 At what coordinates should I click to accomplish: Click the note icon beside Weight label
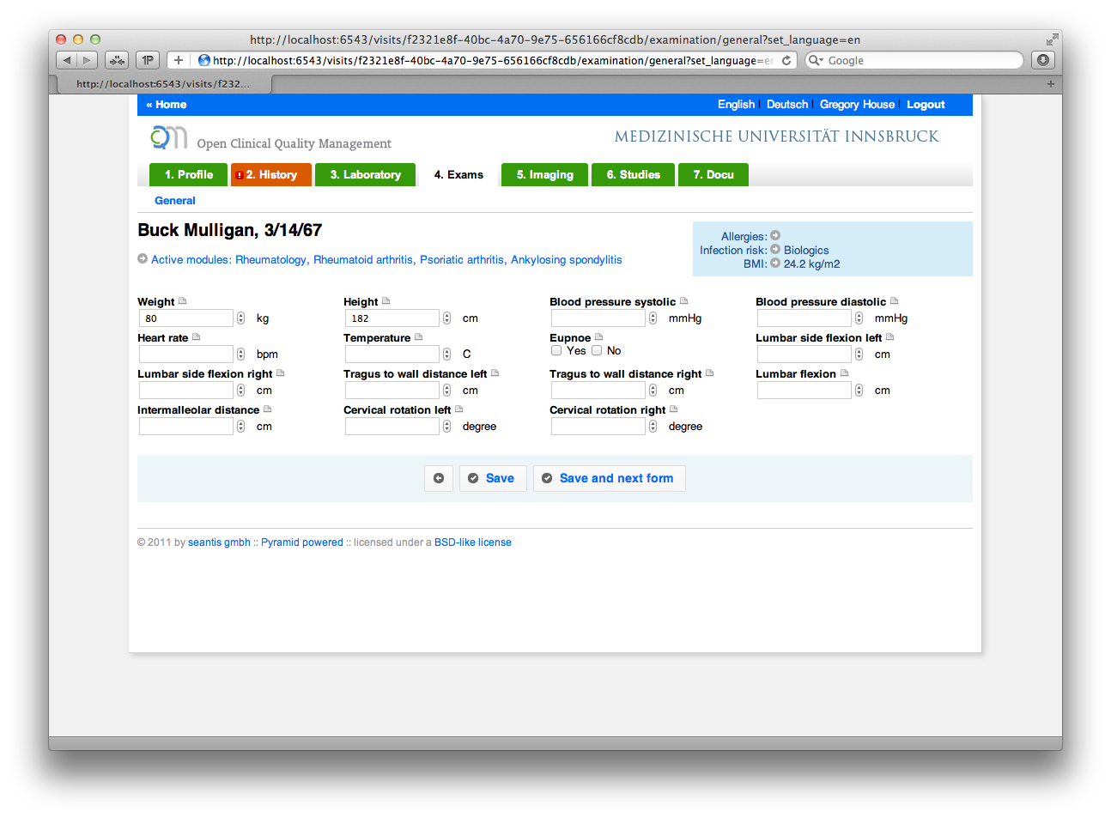click(x=182, y=301)
